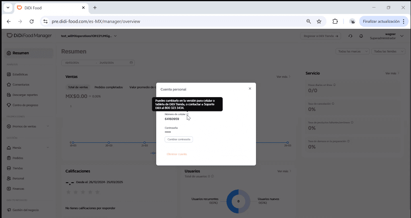The image size is (411, 218).
Task: Open the support headset icon
Action: 350,36
